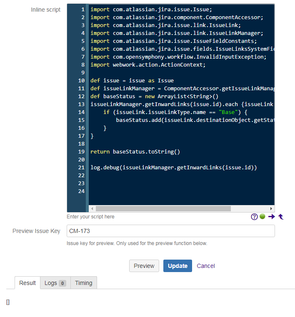This screenshot has height=317, width=295.
Task: Click the horizontal scrollbar right arrow
Action: point(271,208)
